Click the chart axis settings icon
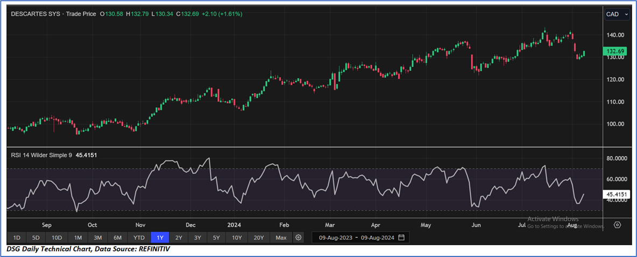The image size is (637, 257). [617, 225]
